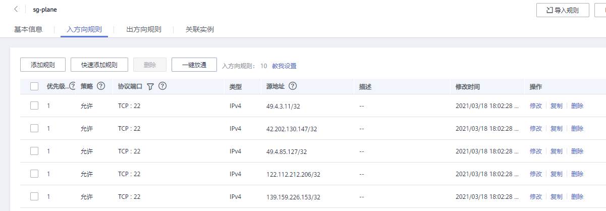The width and height of the screenshot is (606, 211).
Task: Select the checkbox for 122.112.212.206/32 rule
Action: [34, 174]
